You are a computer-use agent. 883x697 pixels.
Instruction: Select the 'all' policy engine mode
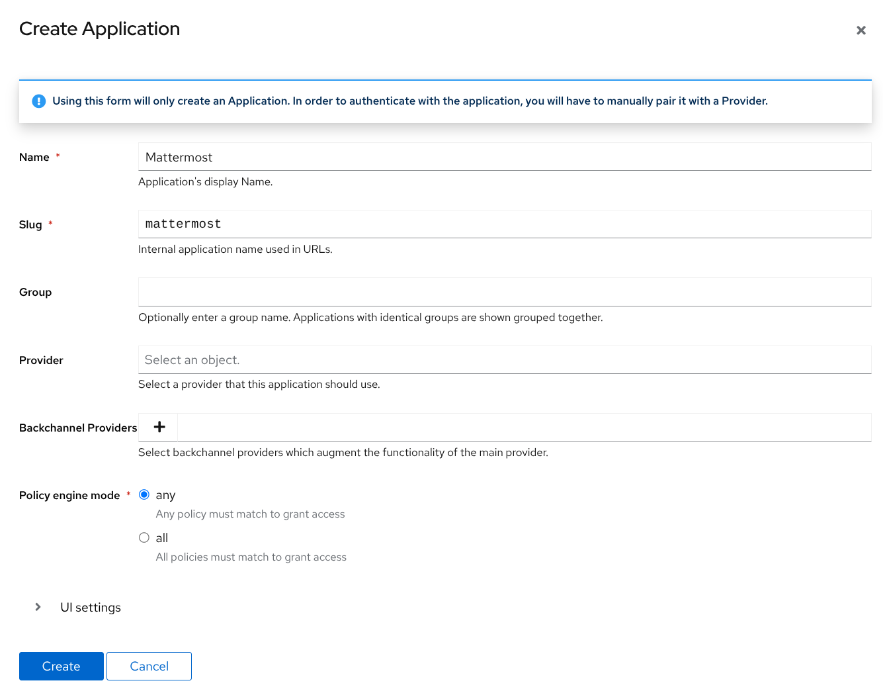point(144,538)
